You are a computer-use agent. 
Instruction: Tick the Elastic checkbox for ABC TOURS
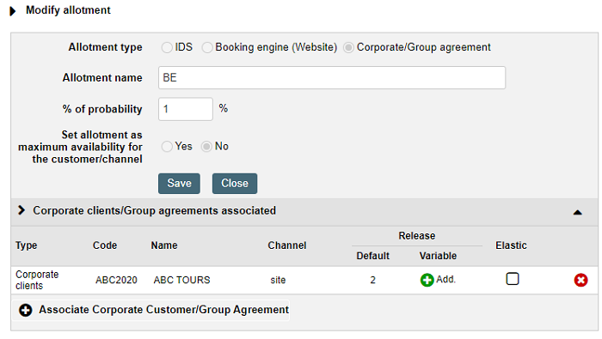pyautogui.click(x=513, y=278)
